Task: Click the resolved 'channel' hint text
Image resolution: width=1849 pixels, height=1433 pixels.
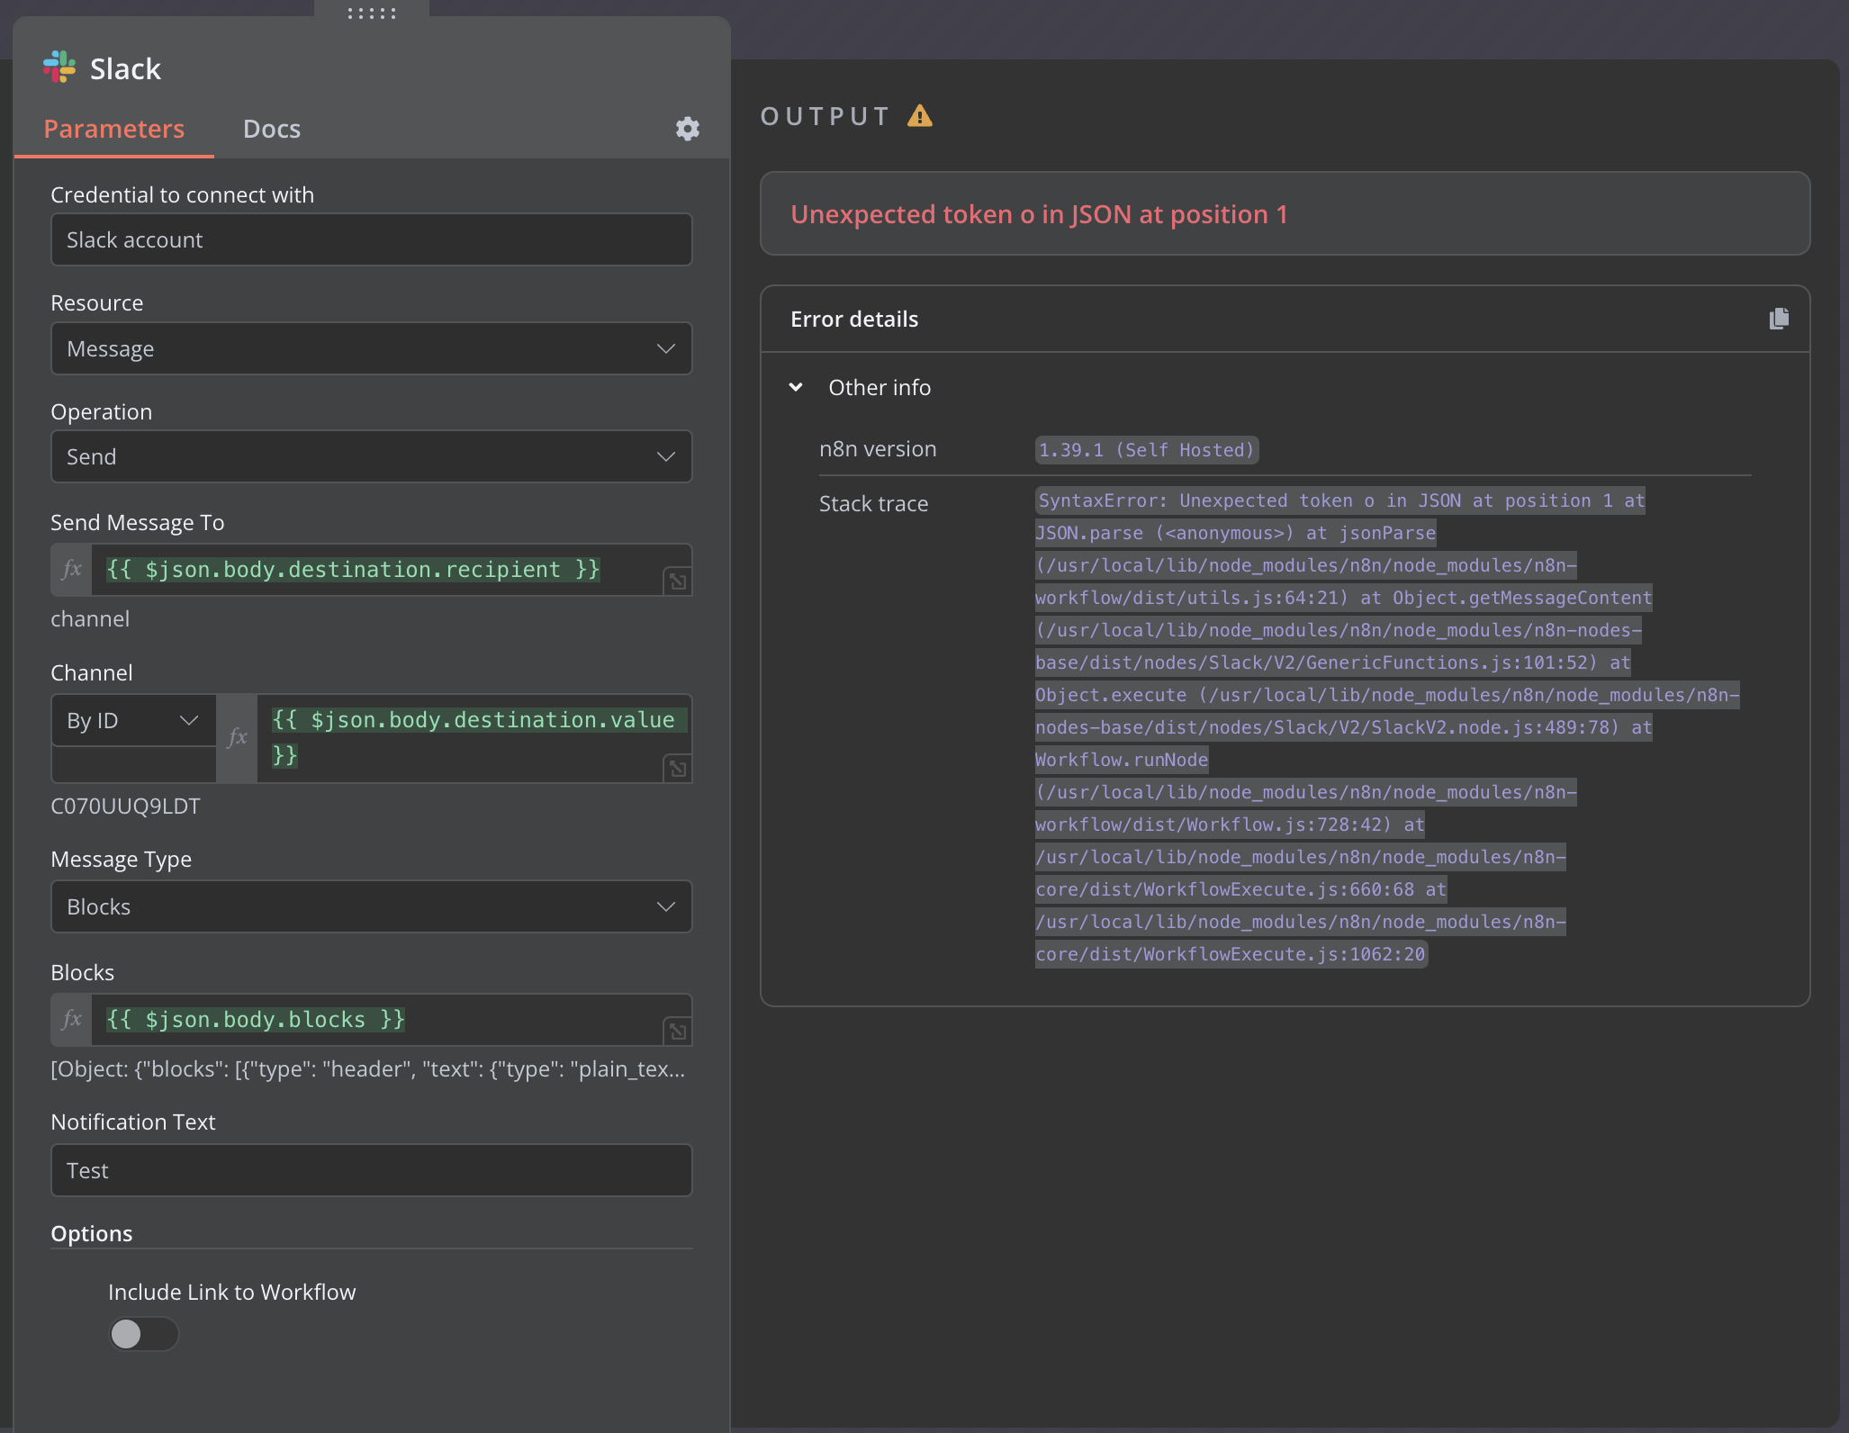Action: point(90,618)
